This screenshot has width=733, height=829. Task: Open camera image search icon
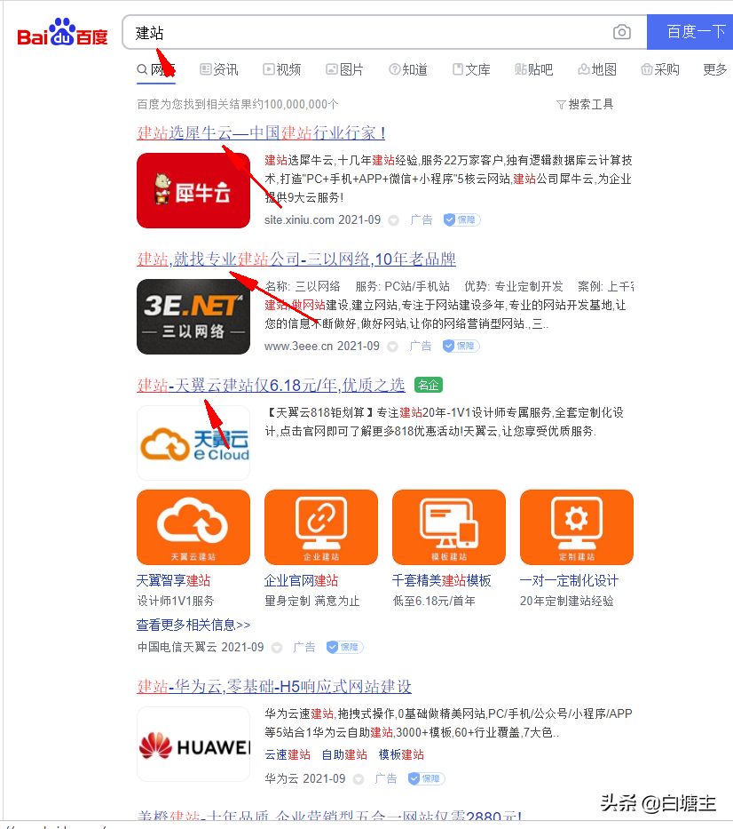click(621, 32)
